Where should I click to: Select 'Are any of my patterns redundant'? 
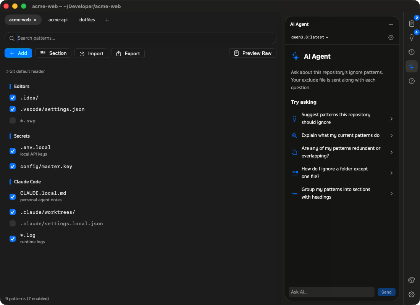click(342, 152)
